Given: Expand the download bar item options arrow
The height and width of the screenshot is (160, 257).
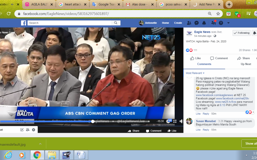Looking at the screenshot, I should click(40, 144).
